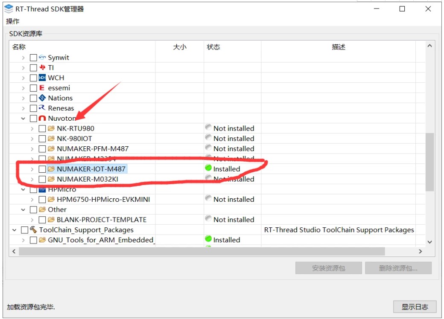Click the NUMAKER-IOT-M487 folder icon

tap(51, 169)
